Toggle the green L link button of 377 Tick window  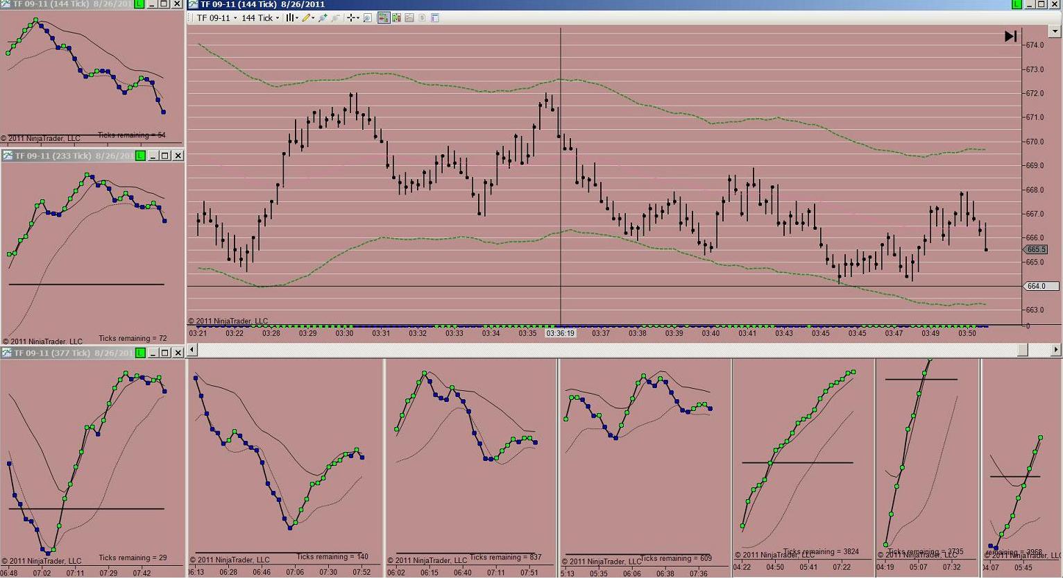click(140, 353)
